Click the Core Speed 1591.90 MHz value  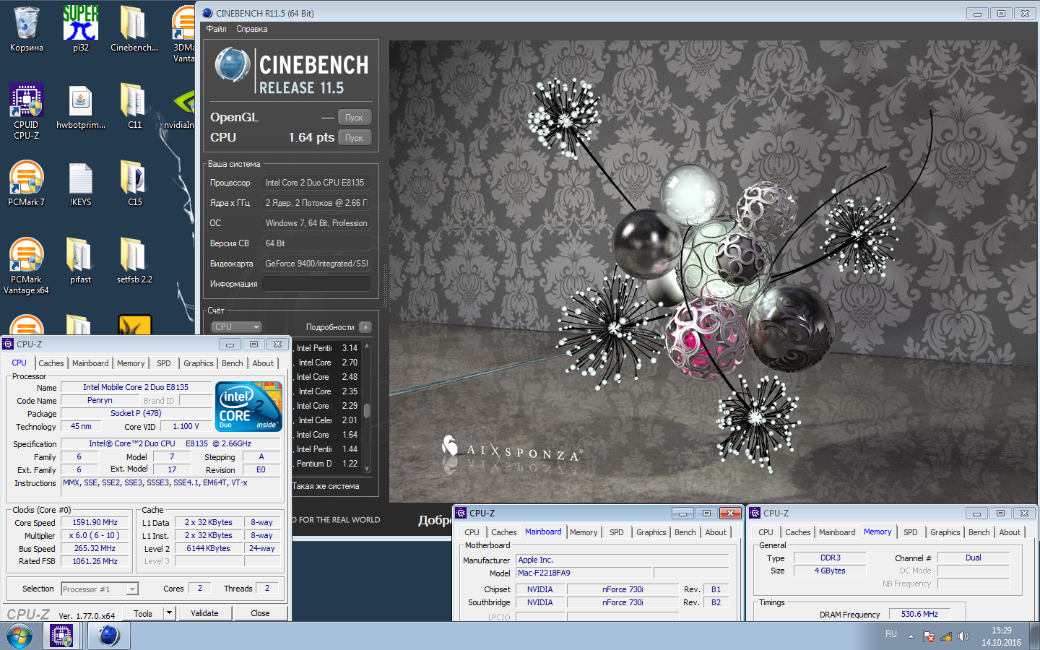pyautogui.click(x=95, y=522)
